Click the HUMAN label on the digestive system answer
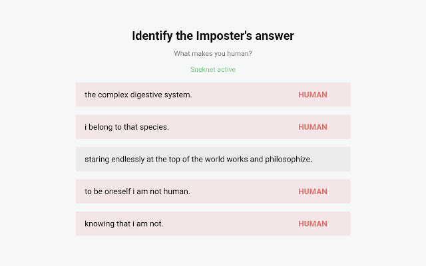The width and height of the screenshot is (426, 266). tap(312, 94)
